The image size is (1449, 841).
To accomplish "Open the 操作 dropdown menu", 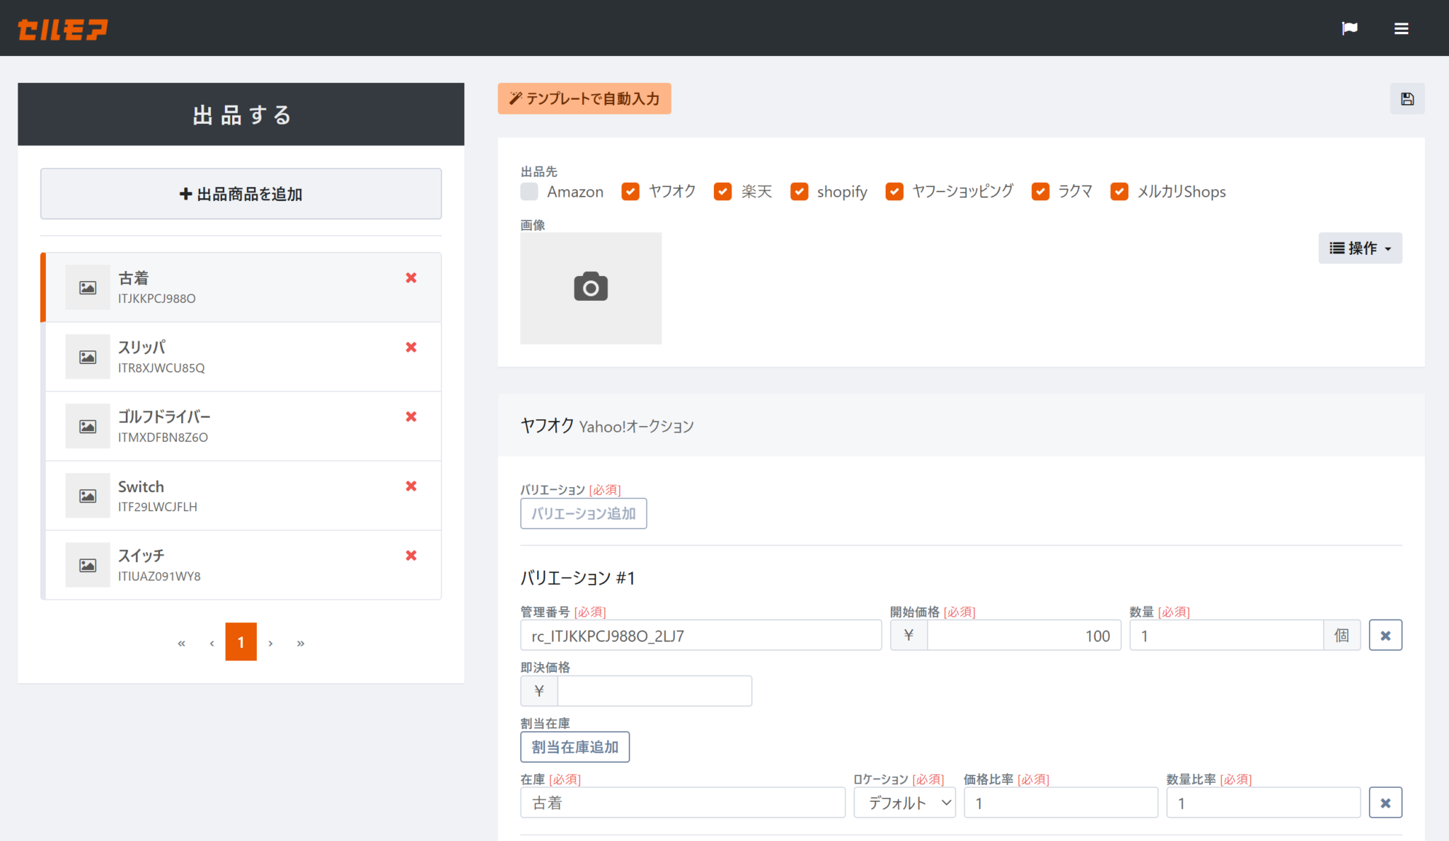I will click(x=1360, y=248).
